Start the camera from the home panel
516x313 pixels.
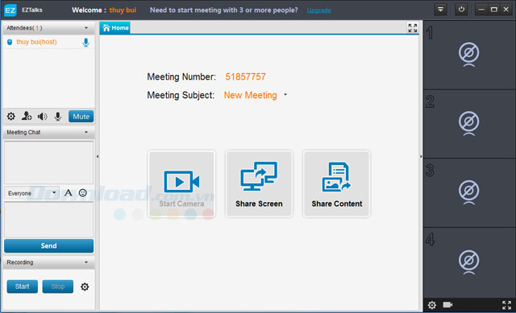pyautogui.click(x=181, y=184)
